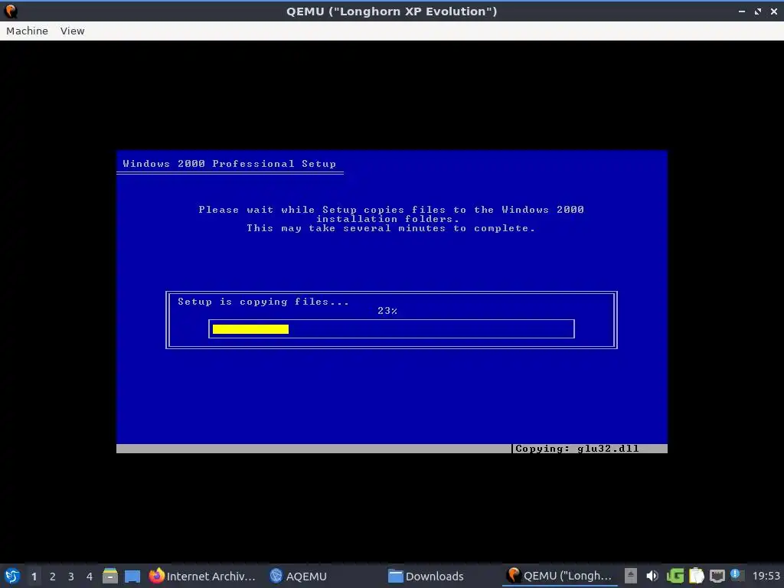Click 'Windows 2000 Professional Setup' heading
Screen dimensions: 784x588
230,164
